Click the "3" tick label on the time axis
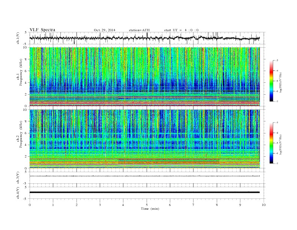This screenshot has height=230, width=297. [100, 205]
